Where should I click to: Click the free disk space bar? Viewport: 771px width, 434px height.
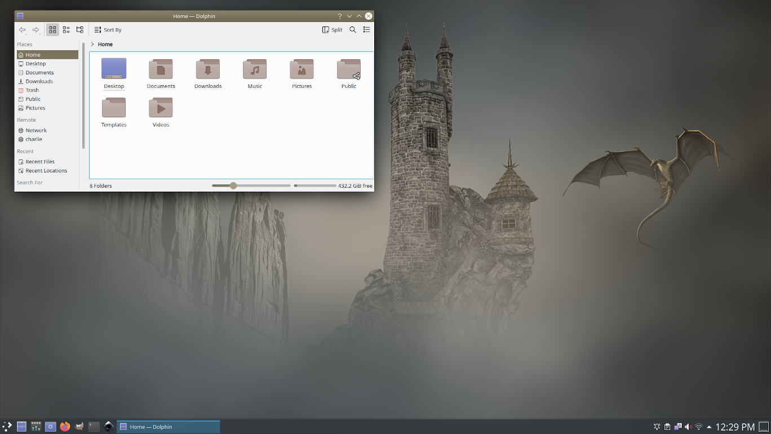tap(315, 185)
